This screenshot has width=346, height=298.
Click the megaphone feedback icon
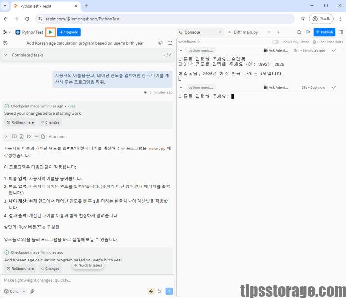pyautogui.click(x=161, y=43)
